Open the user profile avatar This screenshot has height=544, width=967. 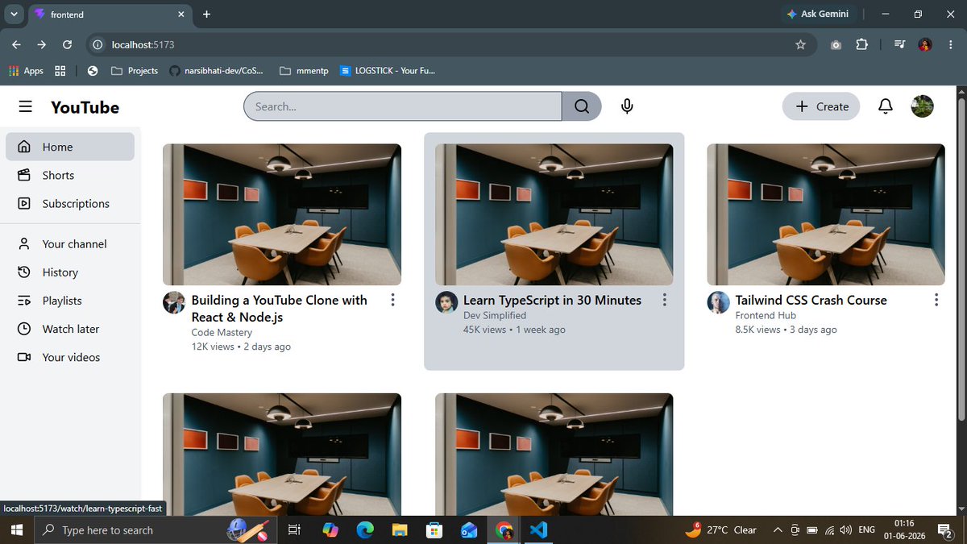[x=922, y=106]
